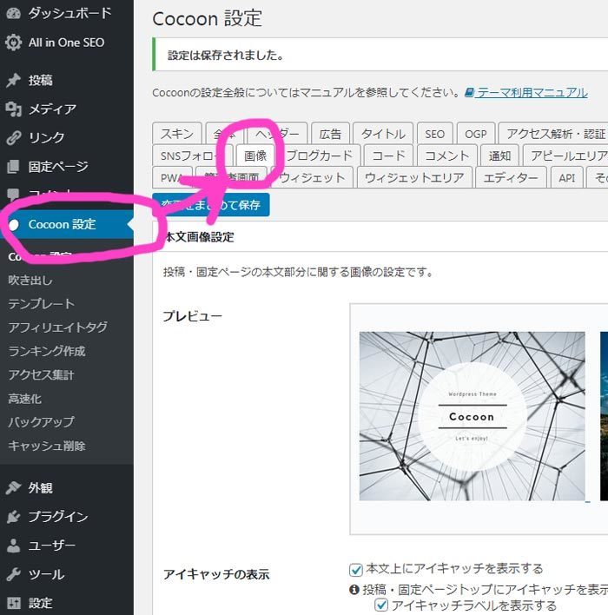Viewport: 608px width, 615px height.
Task: Click the リンク chain icon
Action: tap(13, 137)
